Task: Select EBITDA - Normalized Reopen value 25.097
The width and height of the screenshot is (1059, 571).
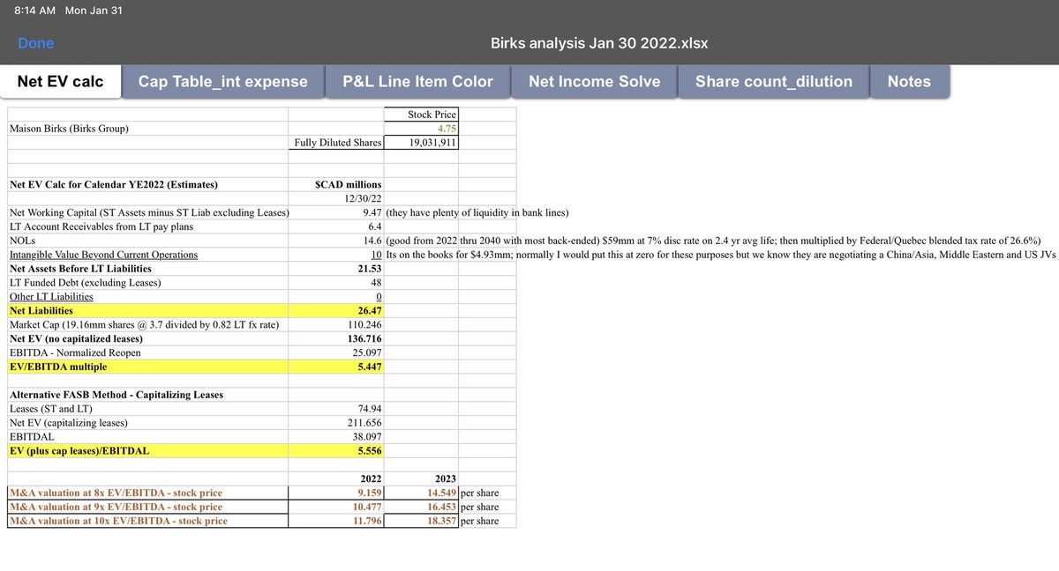Action: (x=336, y=352)
